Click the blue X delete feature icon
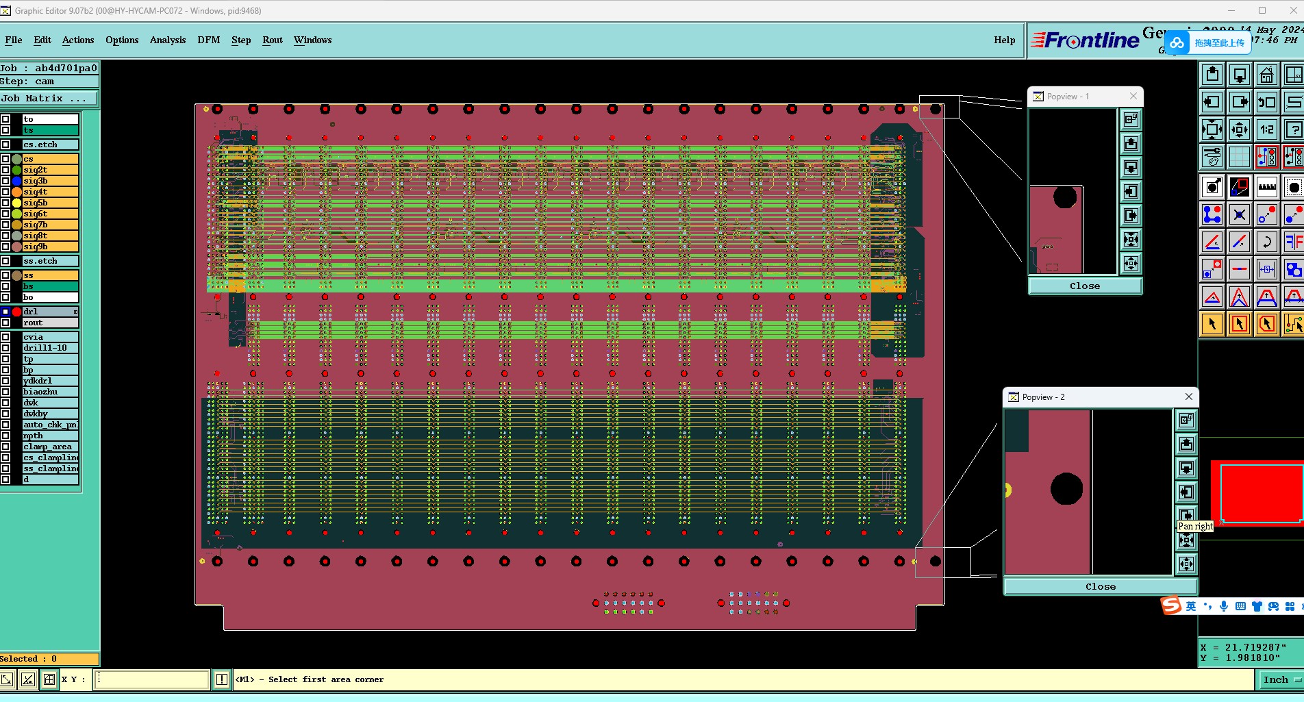Image resolution: width=1304 pixels, height=702 pixels. click(x=1240, y=214)
